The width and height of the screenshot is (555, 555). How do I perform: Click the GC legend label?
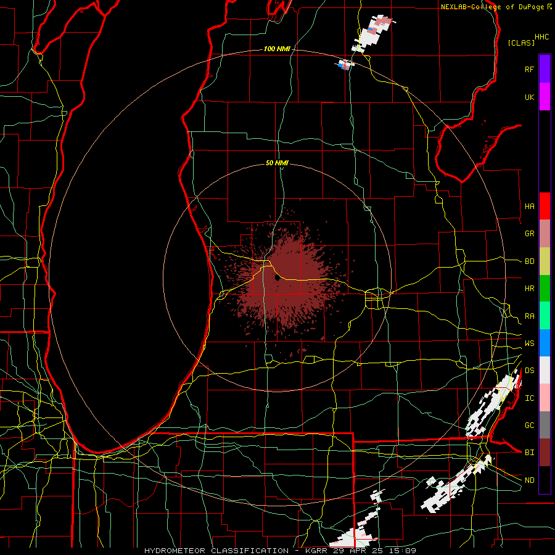pyautogui.click(x=530, y=425)
